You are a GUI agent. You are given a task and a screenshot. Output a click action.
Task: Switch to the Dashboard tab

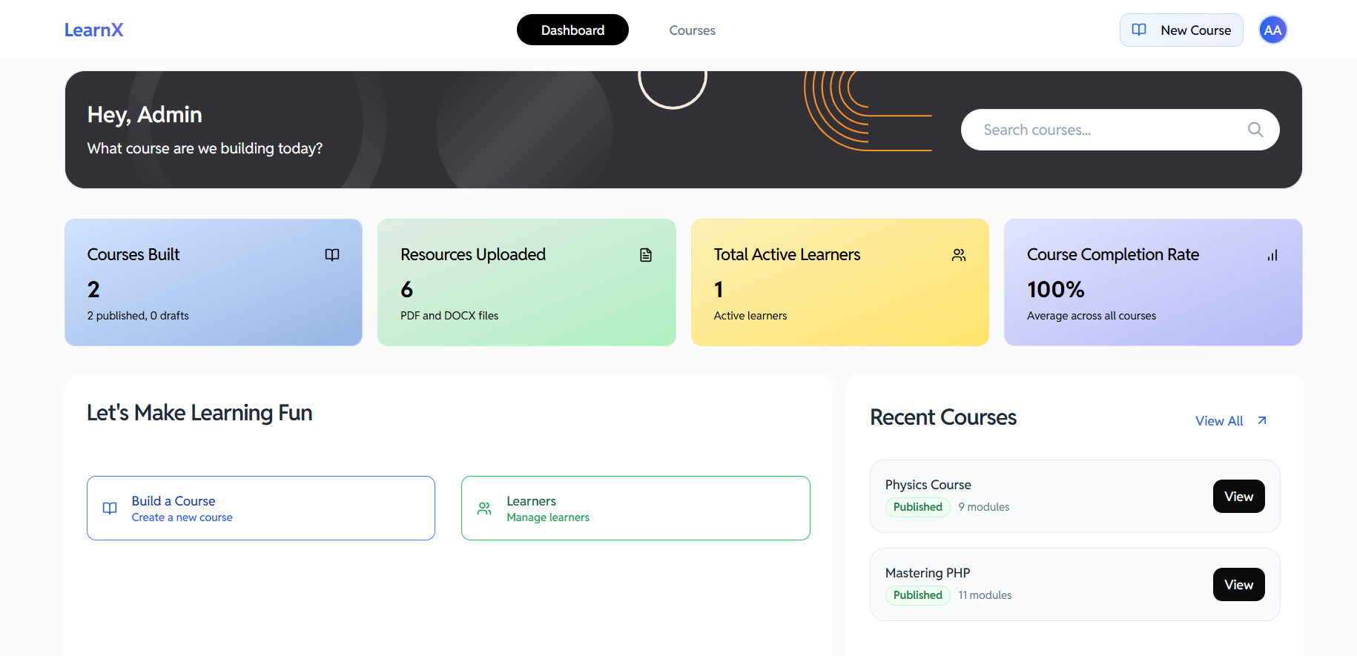[x=572, y=30]
